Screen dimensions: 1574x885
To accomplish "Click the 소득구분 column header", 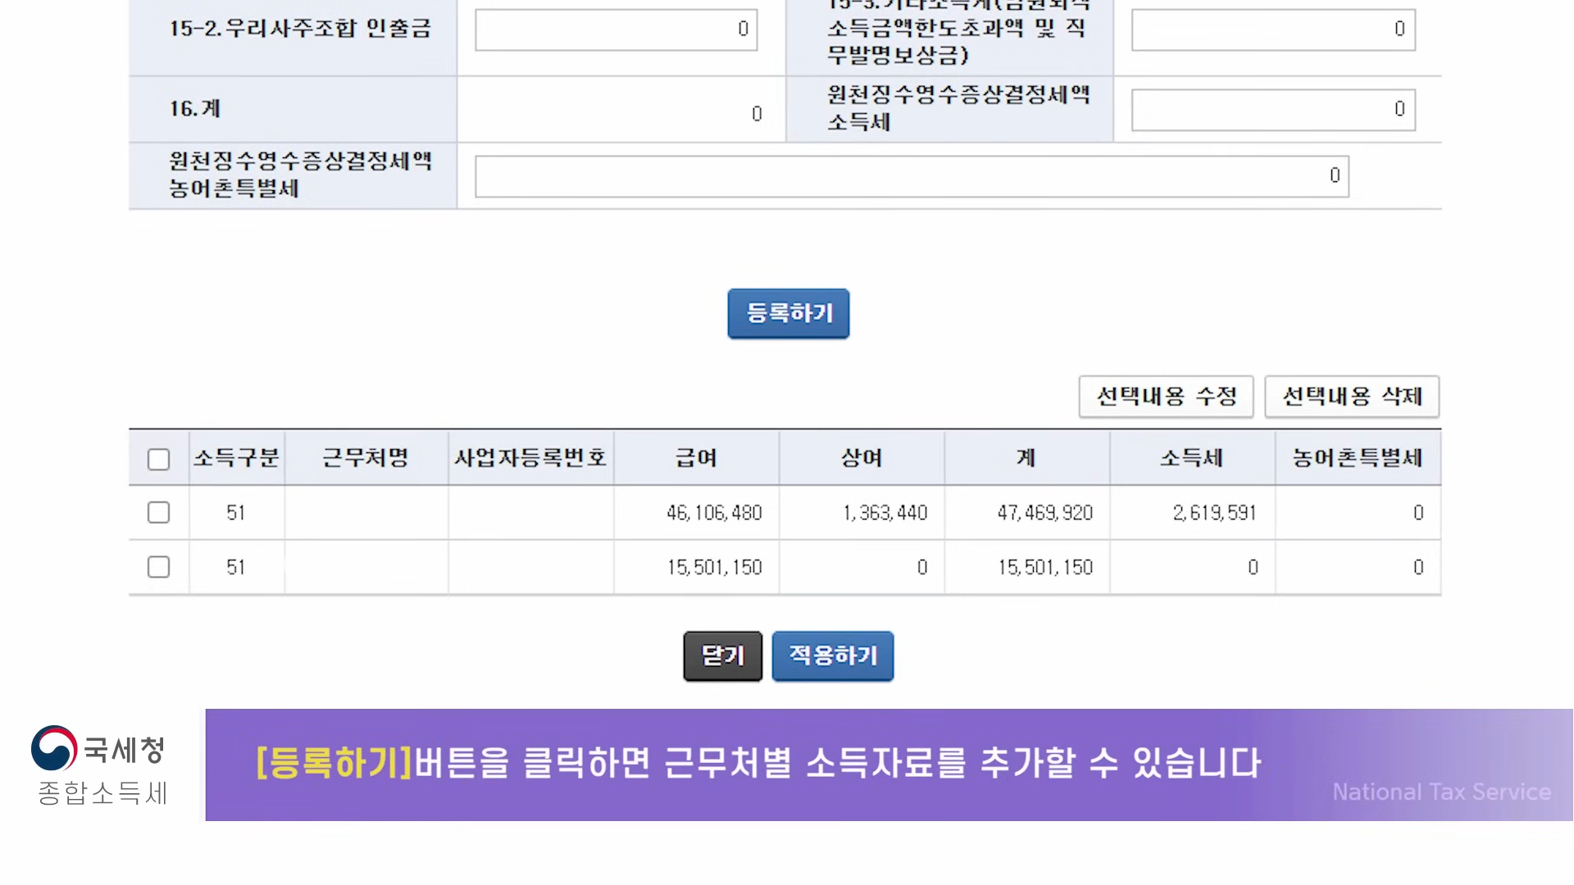I will tap(236, 458).
